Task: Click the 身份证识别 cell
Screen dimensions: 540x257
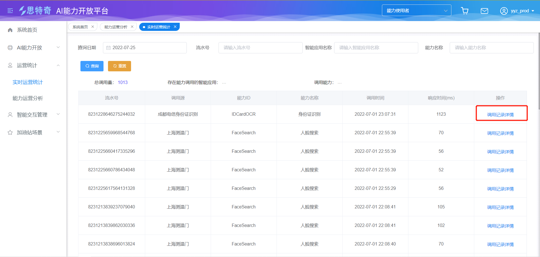Action: [309, 114]
